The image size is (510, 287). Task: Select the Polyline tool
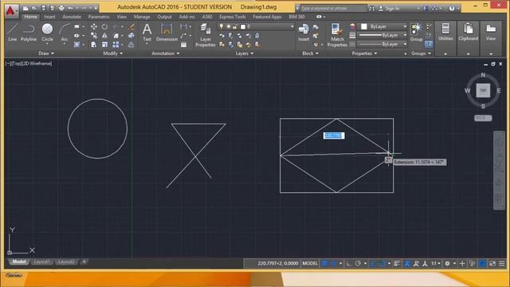click(29, 32)
